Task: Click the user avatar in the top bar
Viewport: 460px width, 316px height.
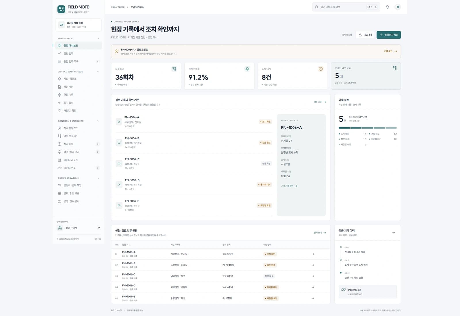Action: tap(398, 7)
